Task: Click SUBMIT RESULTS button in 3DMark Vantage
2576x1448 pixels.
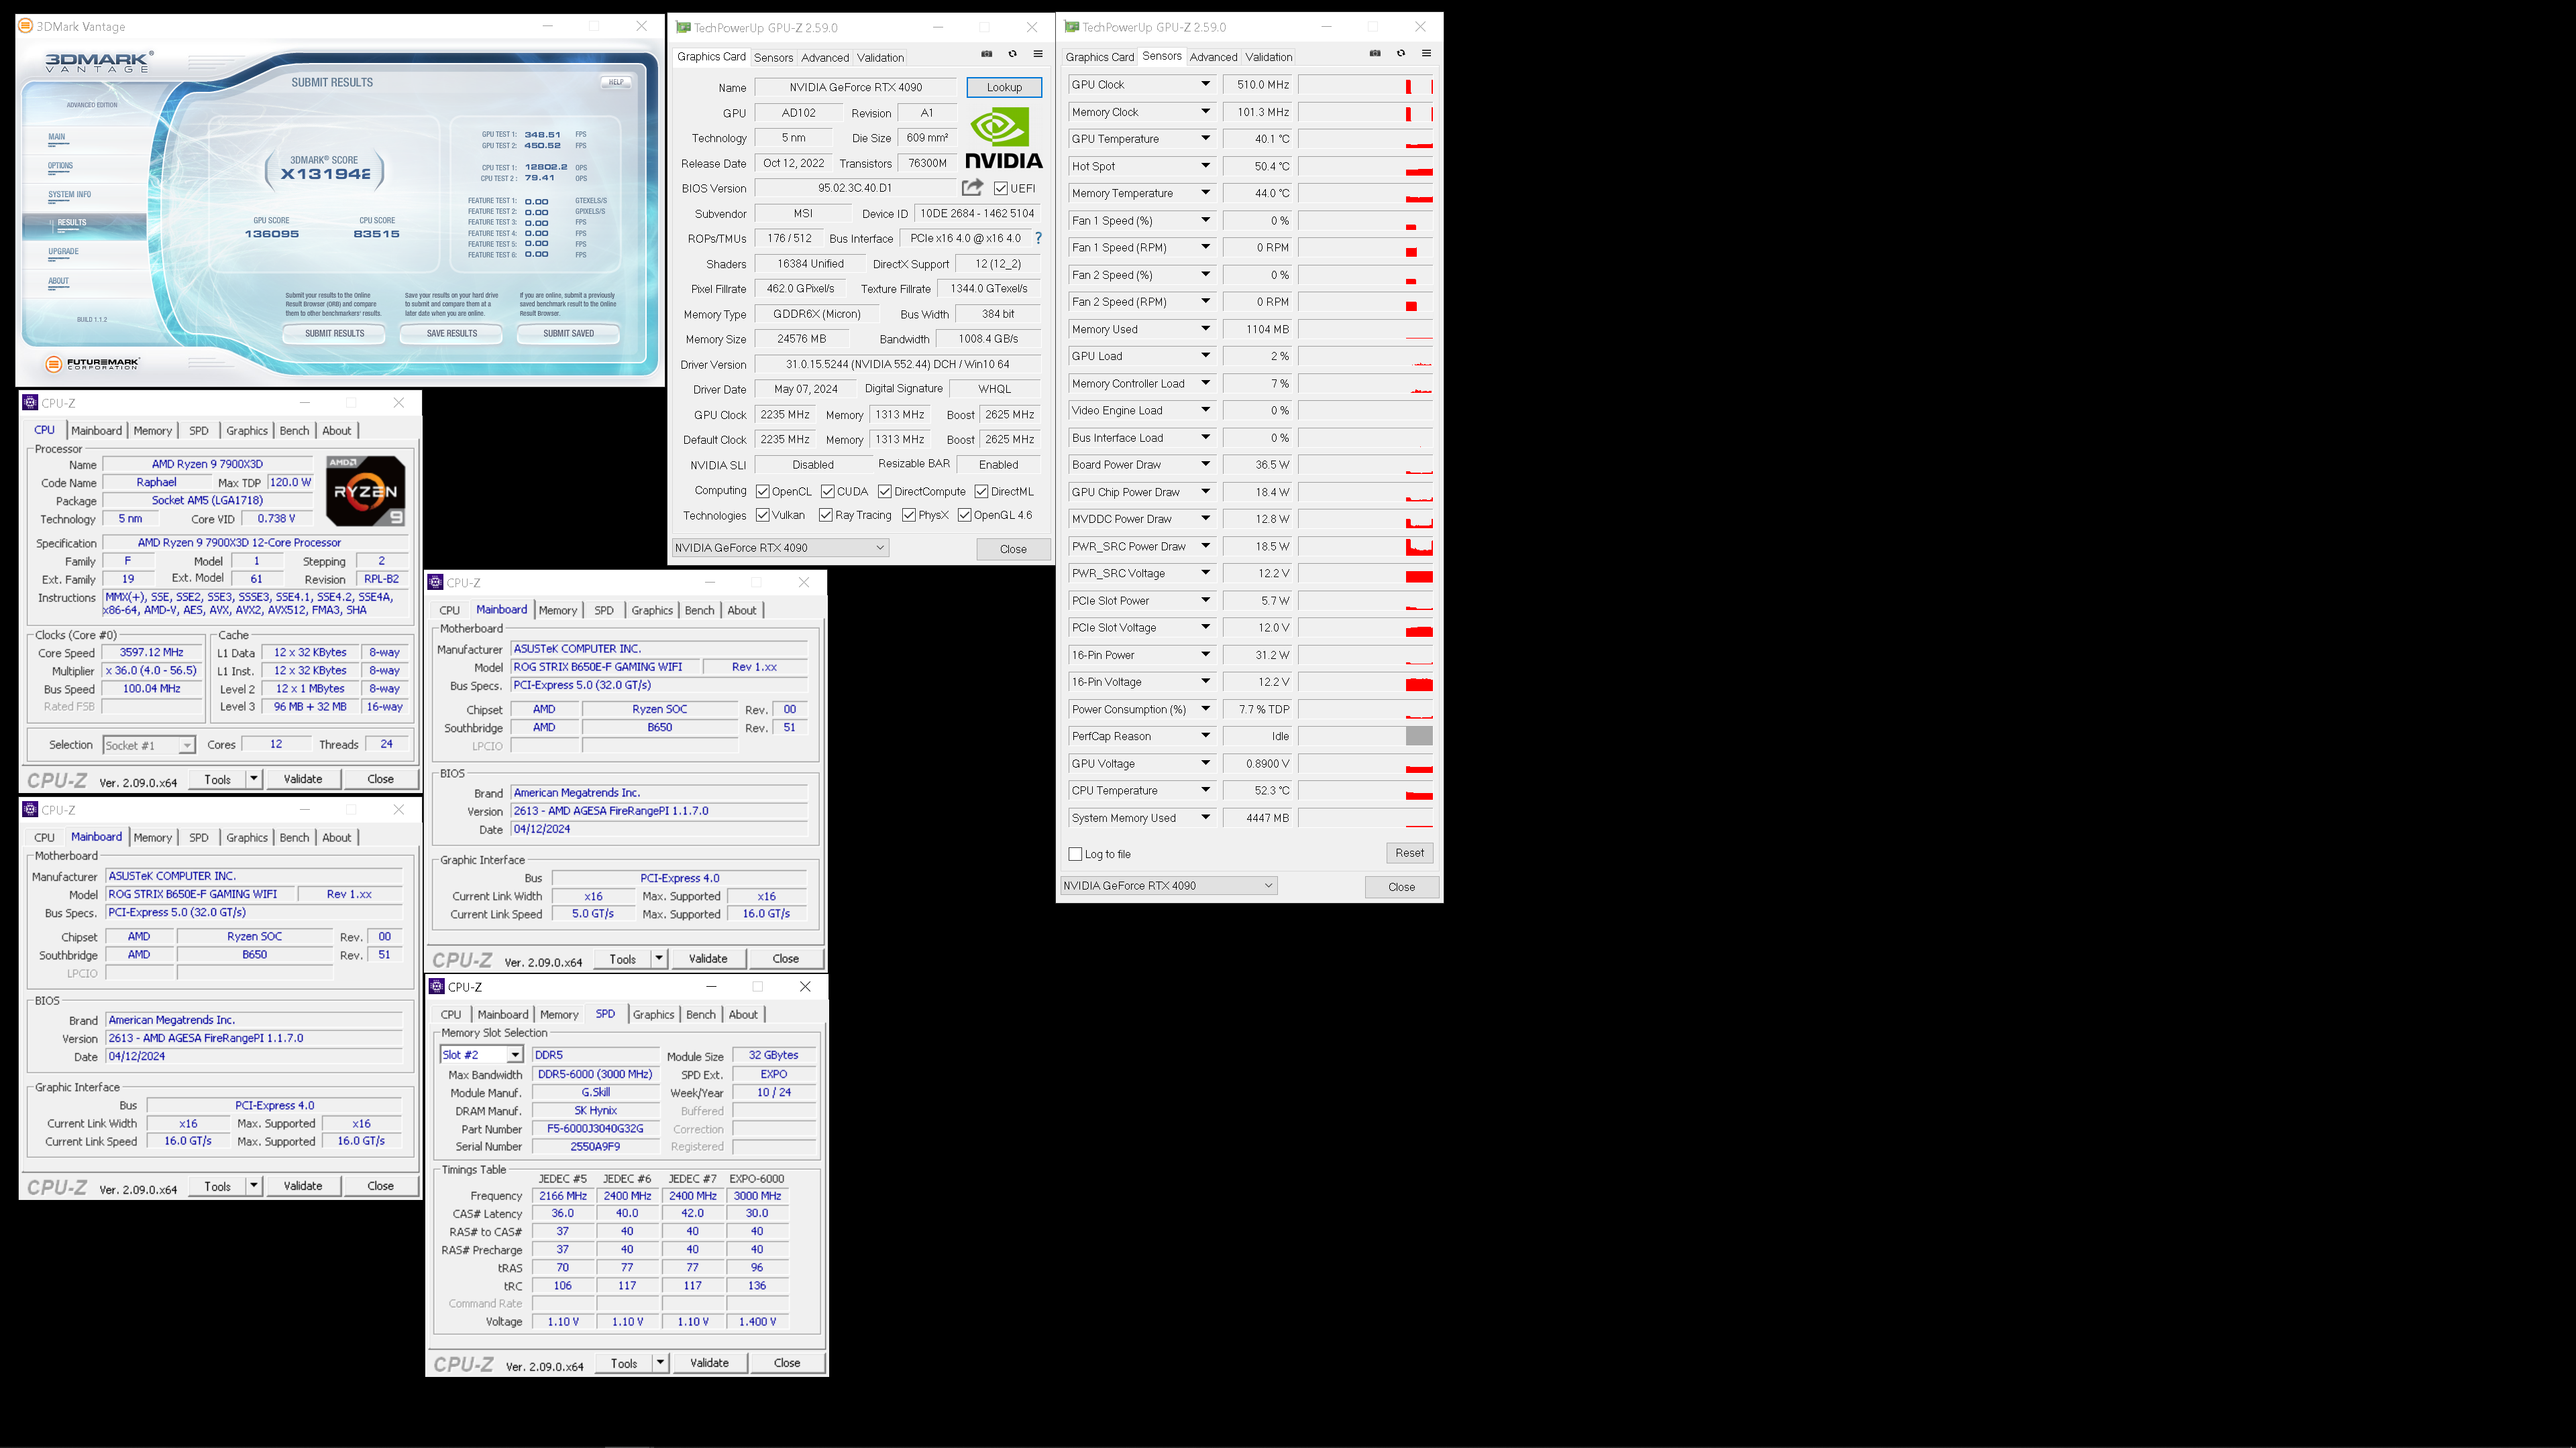Action: [x=334, y=334]
